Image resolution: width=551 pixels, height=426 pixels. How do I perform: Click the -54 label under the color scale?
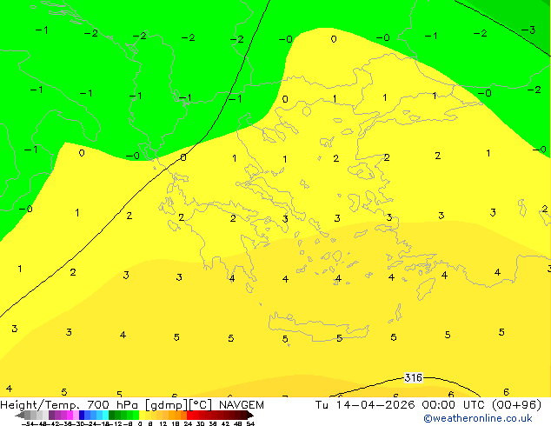[29, 424]
